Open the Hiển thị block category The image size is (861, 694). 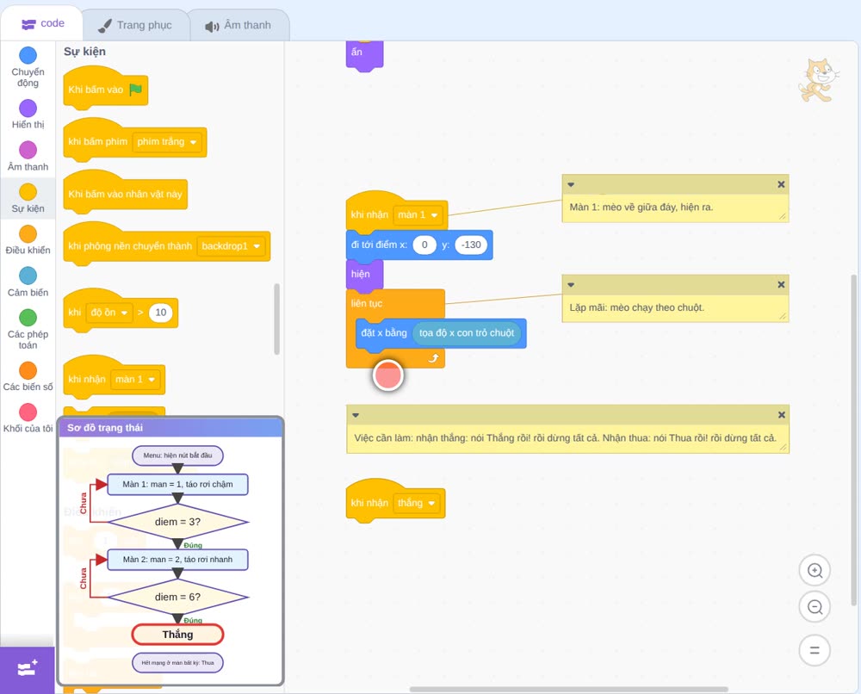28,115
